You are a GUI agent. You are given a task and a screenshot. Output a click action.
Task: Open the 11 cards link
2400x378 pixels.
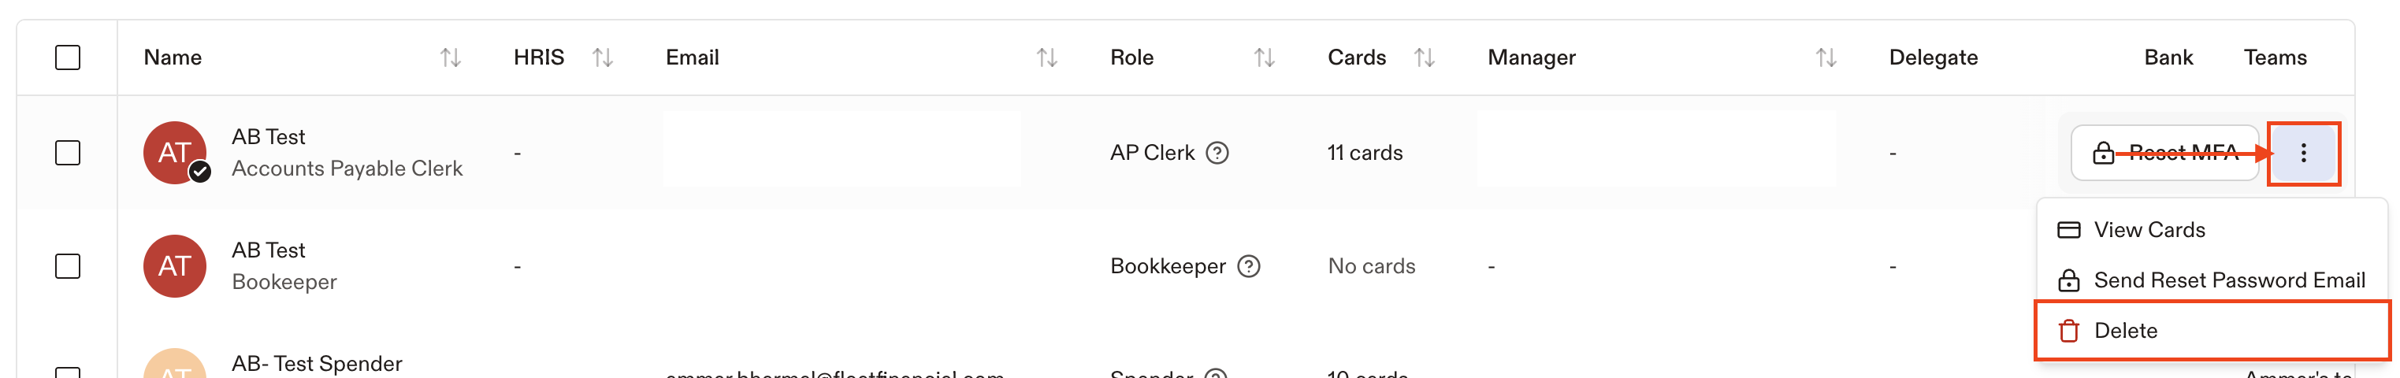tap(1365, 153)
